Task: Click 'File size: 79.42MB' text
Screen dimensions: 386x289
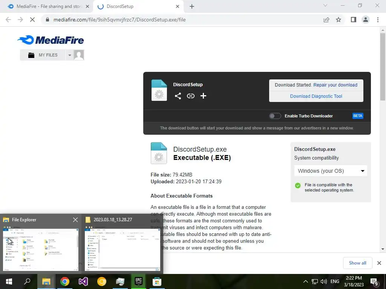Action: click(172, 175)
